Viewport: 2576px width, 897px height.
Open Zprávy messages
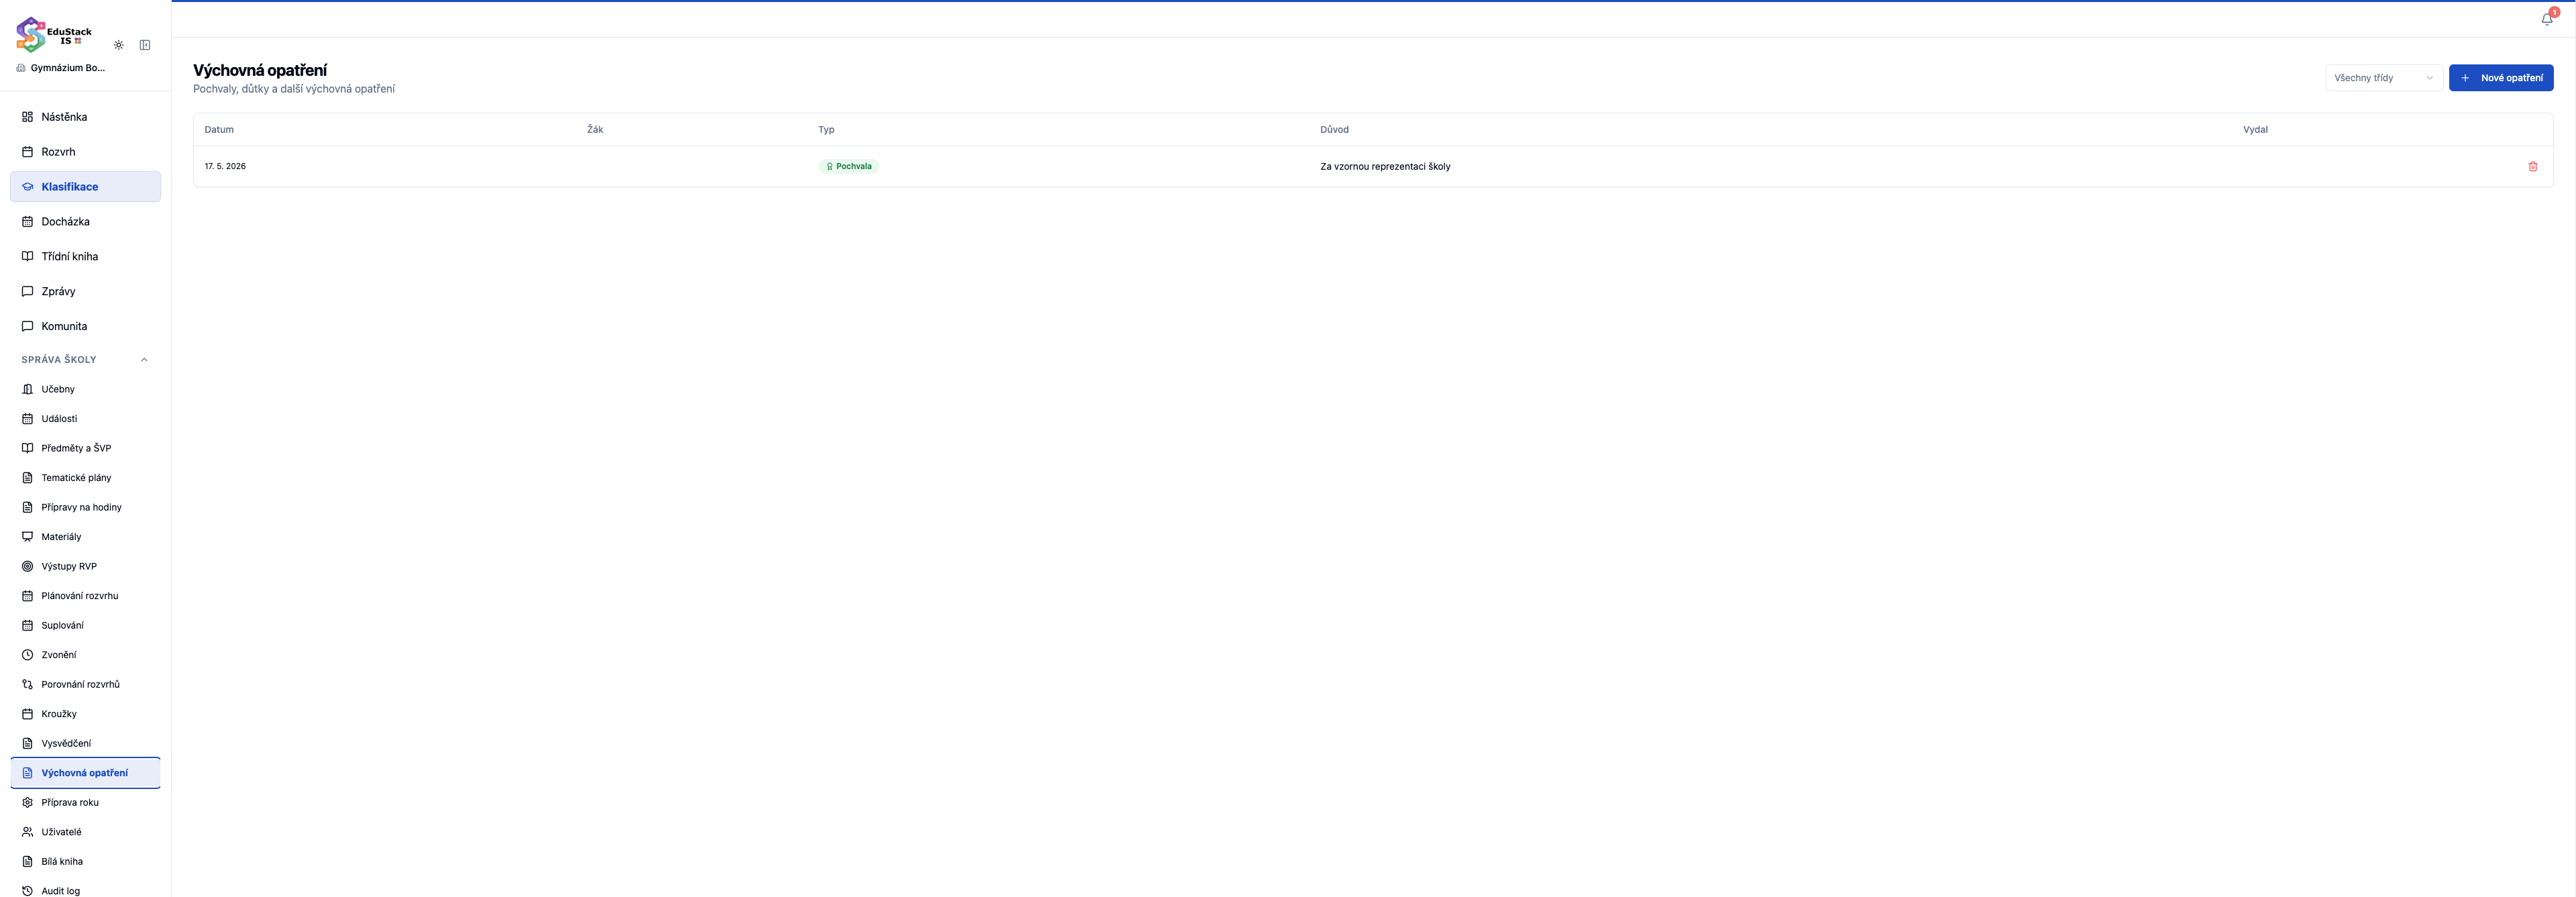[x=86, y=292]
